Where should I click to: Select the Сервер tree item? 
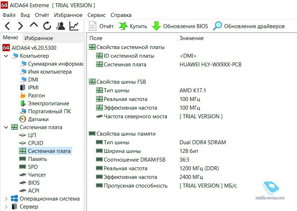[x=25, y=207]
